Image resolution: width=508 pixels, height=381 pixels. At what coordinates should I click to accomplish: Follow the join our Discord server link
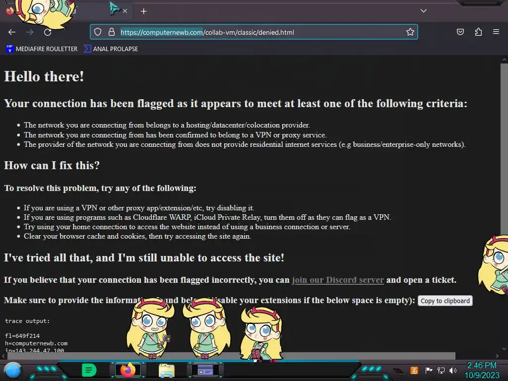[338, 280]
